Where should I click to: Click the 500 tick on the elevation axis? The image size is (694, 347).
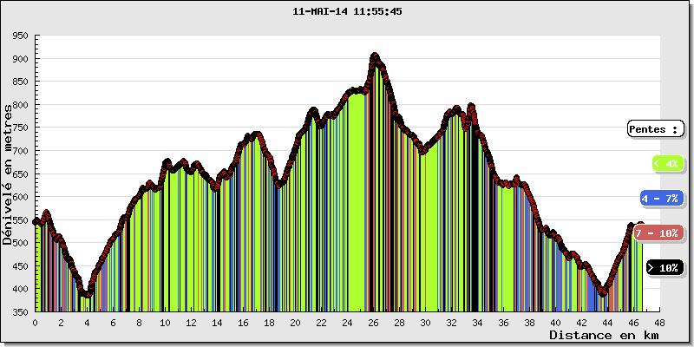point(20,243)
